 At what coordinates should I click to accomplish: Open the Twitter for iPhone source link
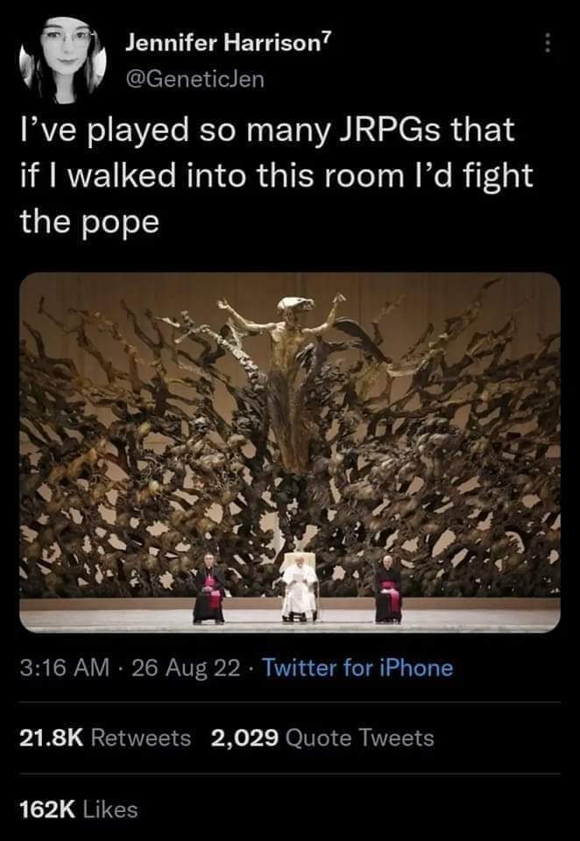(x=357, y=668)
